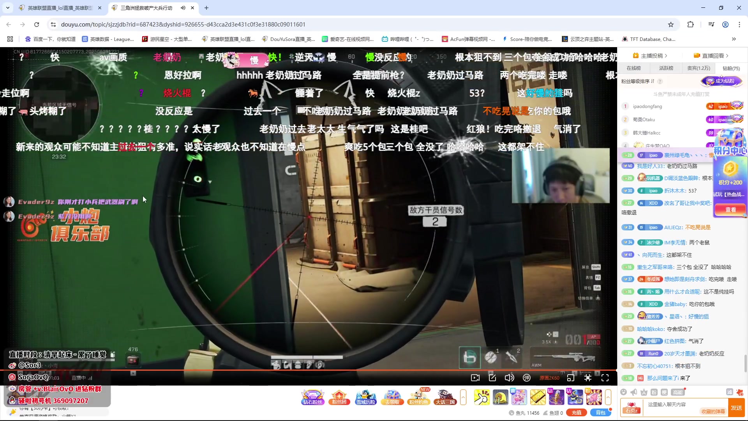Reload the page
This screenshot has width=748, height=421.
coord(37,25)
